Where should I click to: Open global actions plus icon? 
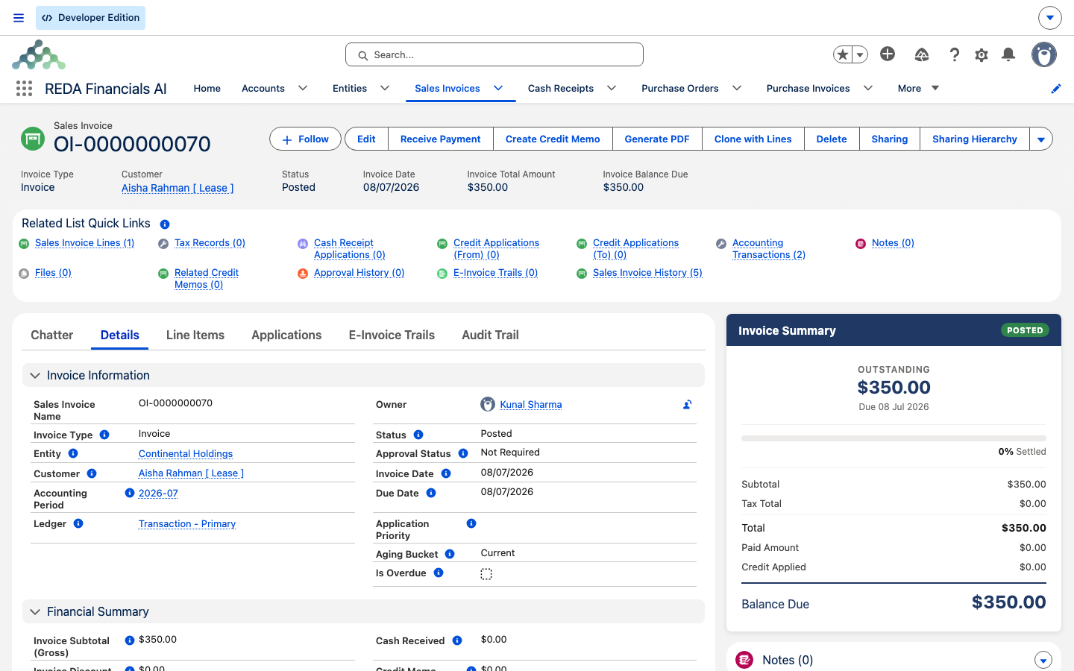(888, 54)
